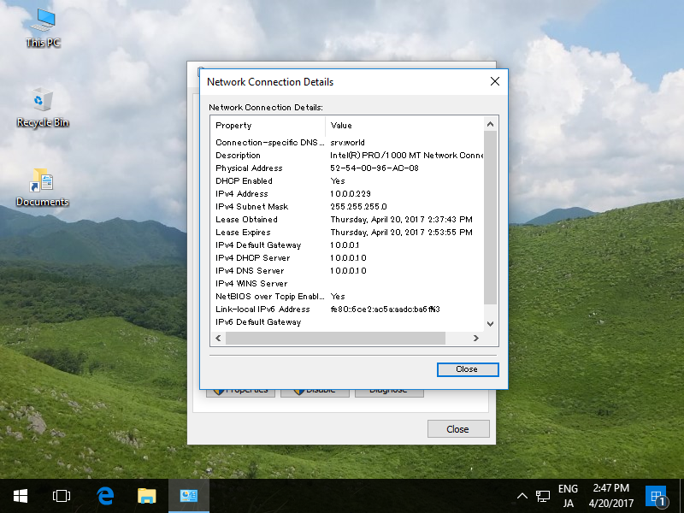This screenshot has height=513, width=684.
Task: Click the network icon in the system tray
Action: tap(542, 496)
